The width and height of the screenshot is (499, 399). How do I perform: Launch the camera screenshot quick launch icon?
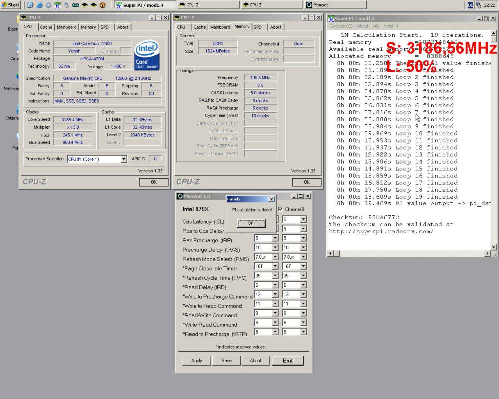click(x=75, y=5)
